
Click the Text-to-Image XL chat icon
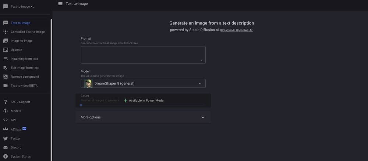(6, 7)
